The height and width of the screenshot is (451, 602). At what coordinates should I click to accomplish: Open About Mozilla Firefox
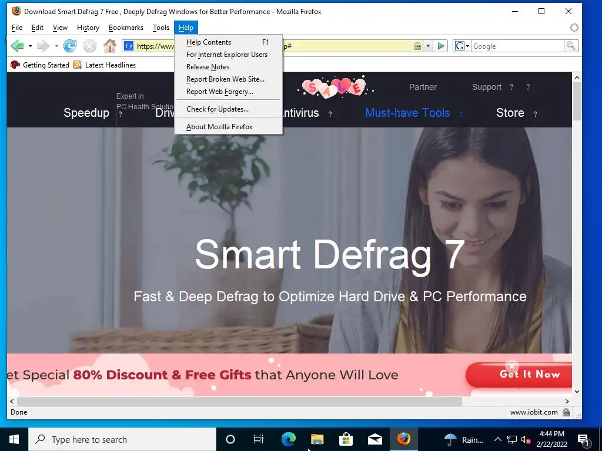(229, 127)
